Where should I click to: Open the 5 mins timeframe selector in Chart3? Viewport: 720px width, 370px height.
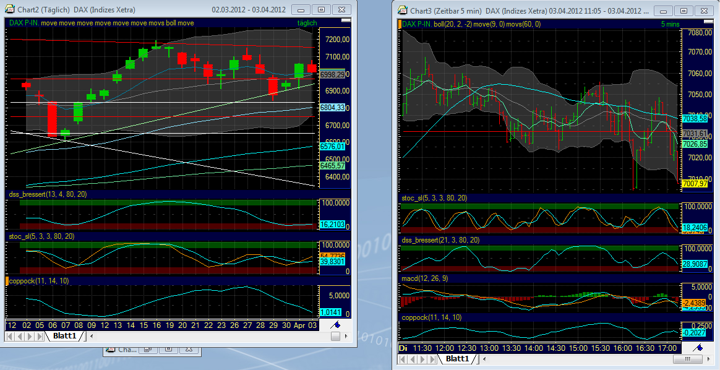(x=671, y=24)
